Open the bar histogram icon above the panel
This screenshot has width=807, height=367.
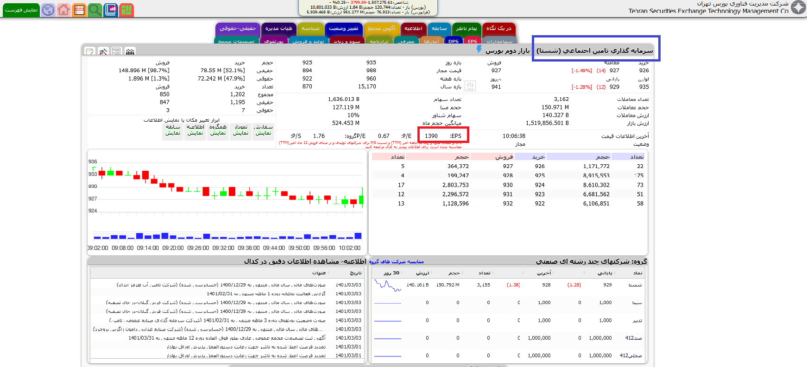point(130,51)
